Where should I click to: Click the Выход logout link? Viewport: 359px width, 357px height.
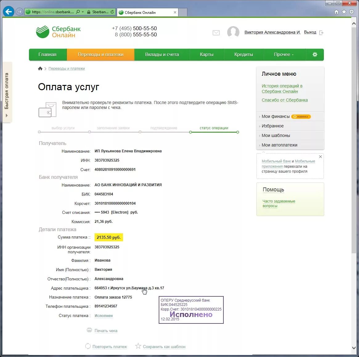coord(310,32)
